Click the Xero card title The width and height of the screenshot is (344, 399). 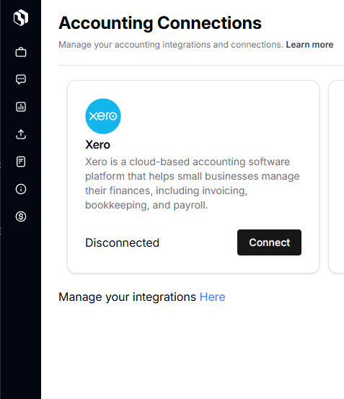(97, 145)
